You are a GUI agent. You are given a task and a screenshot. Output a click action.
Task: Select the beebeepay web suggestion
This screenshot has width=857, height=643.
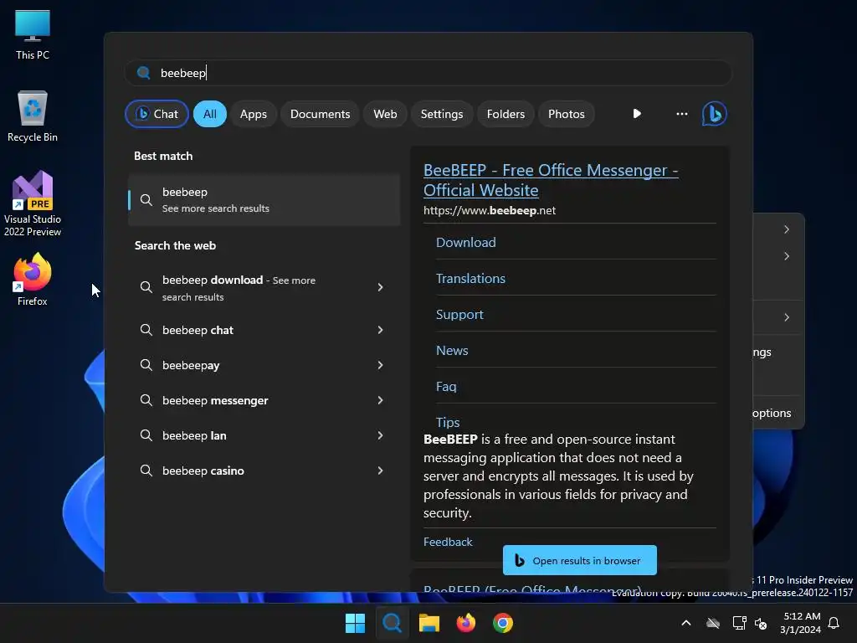pos(264,365)
